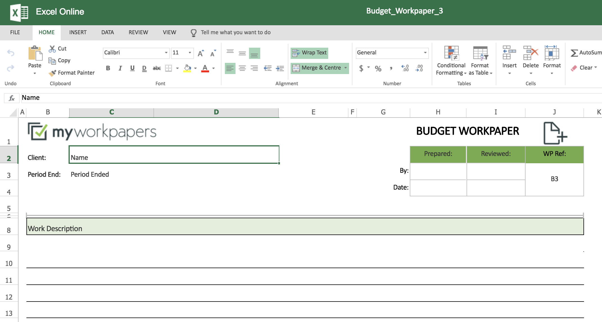Toggle Italic formatting

pos(120,68)
